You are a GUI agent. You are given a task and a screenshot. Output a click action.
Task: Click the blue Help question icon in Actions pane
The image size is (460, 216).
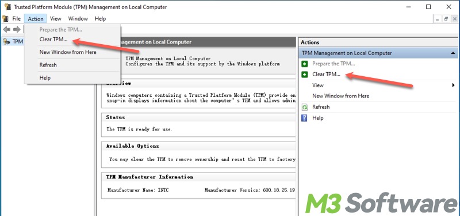305,118
